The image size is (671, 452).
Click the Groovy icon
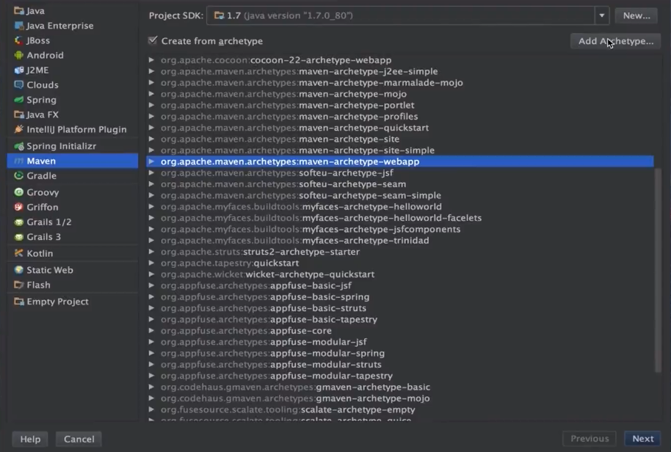[19, 192]
